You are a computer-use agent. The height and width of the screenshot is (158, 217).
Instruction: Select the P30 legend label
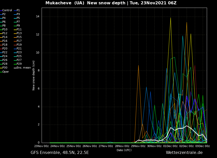point(5,68)
